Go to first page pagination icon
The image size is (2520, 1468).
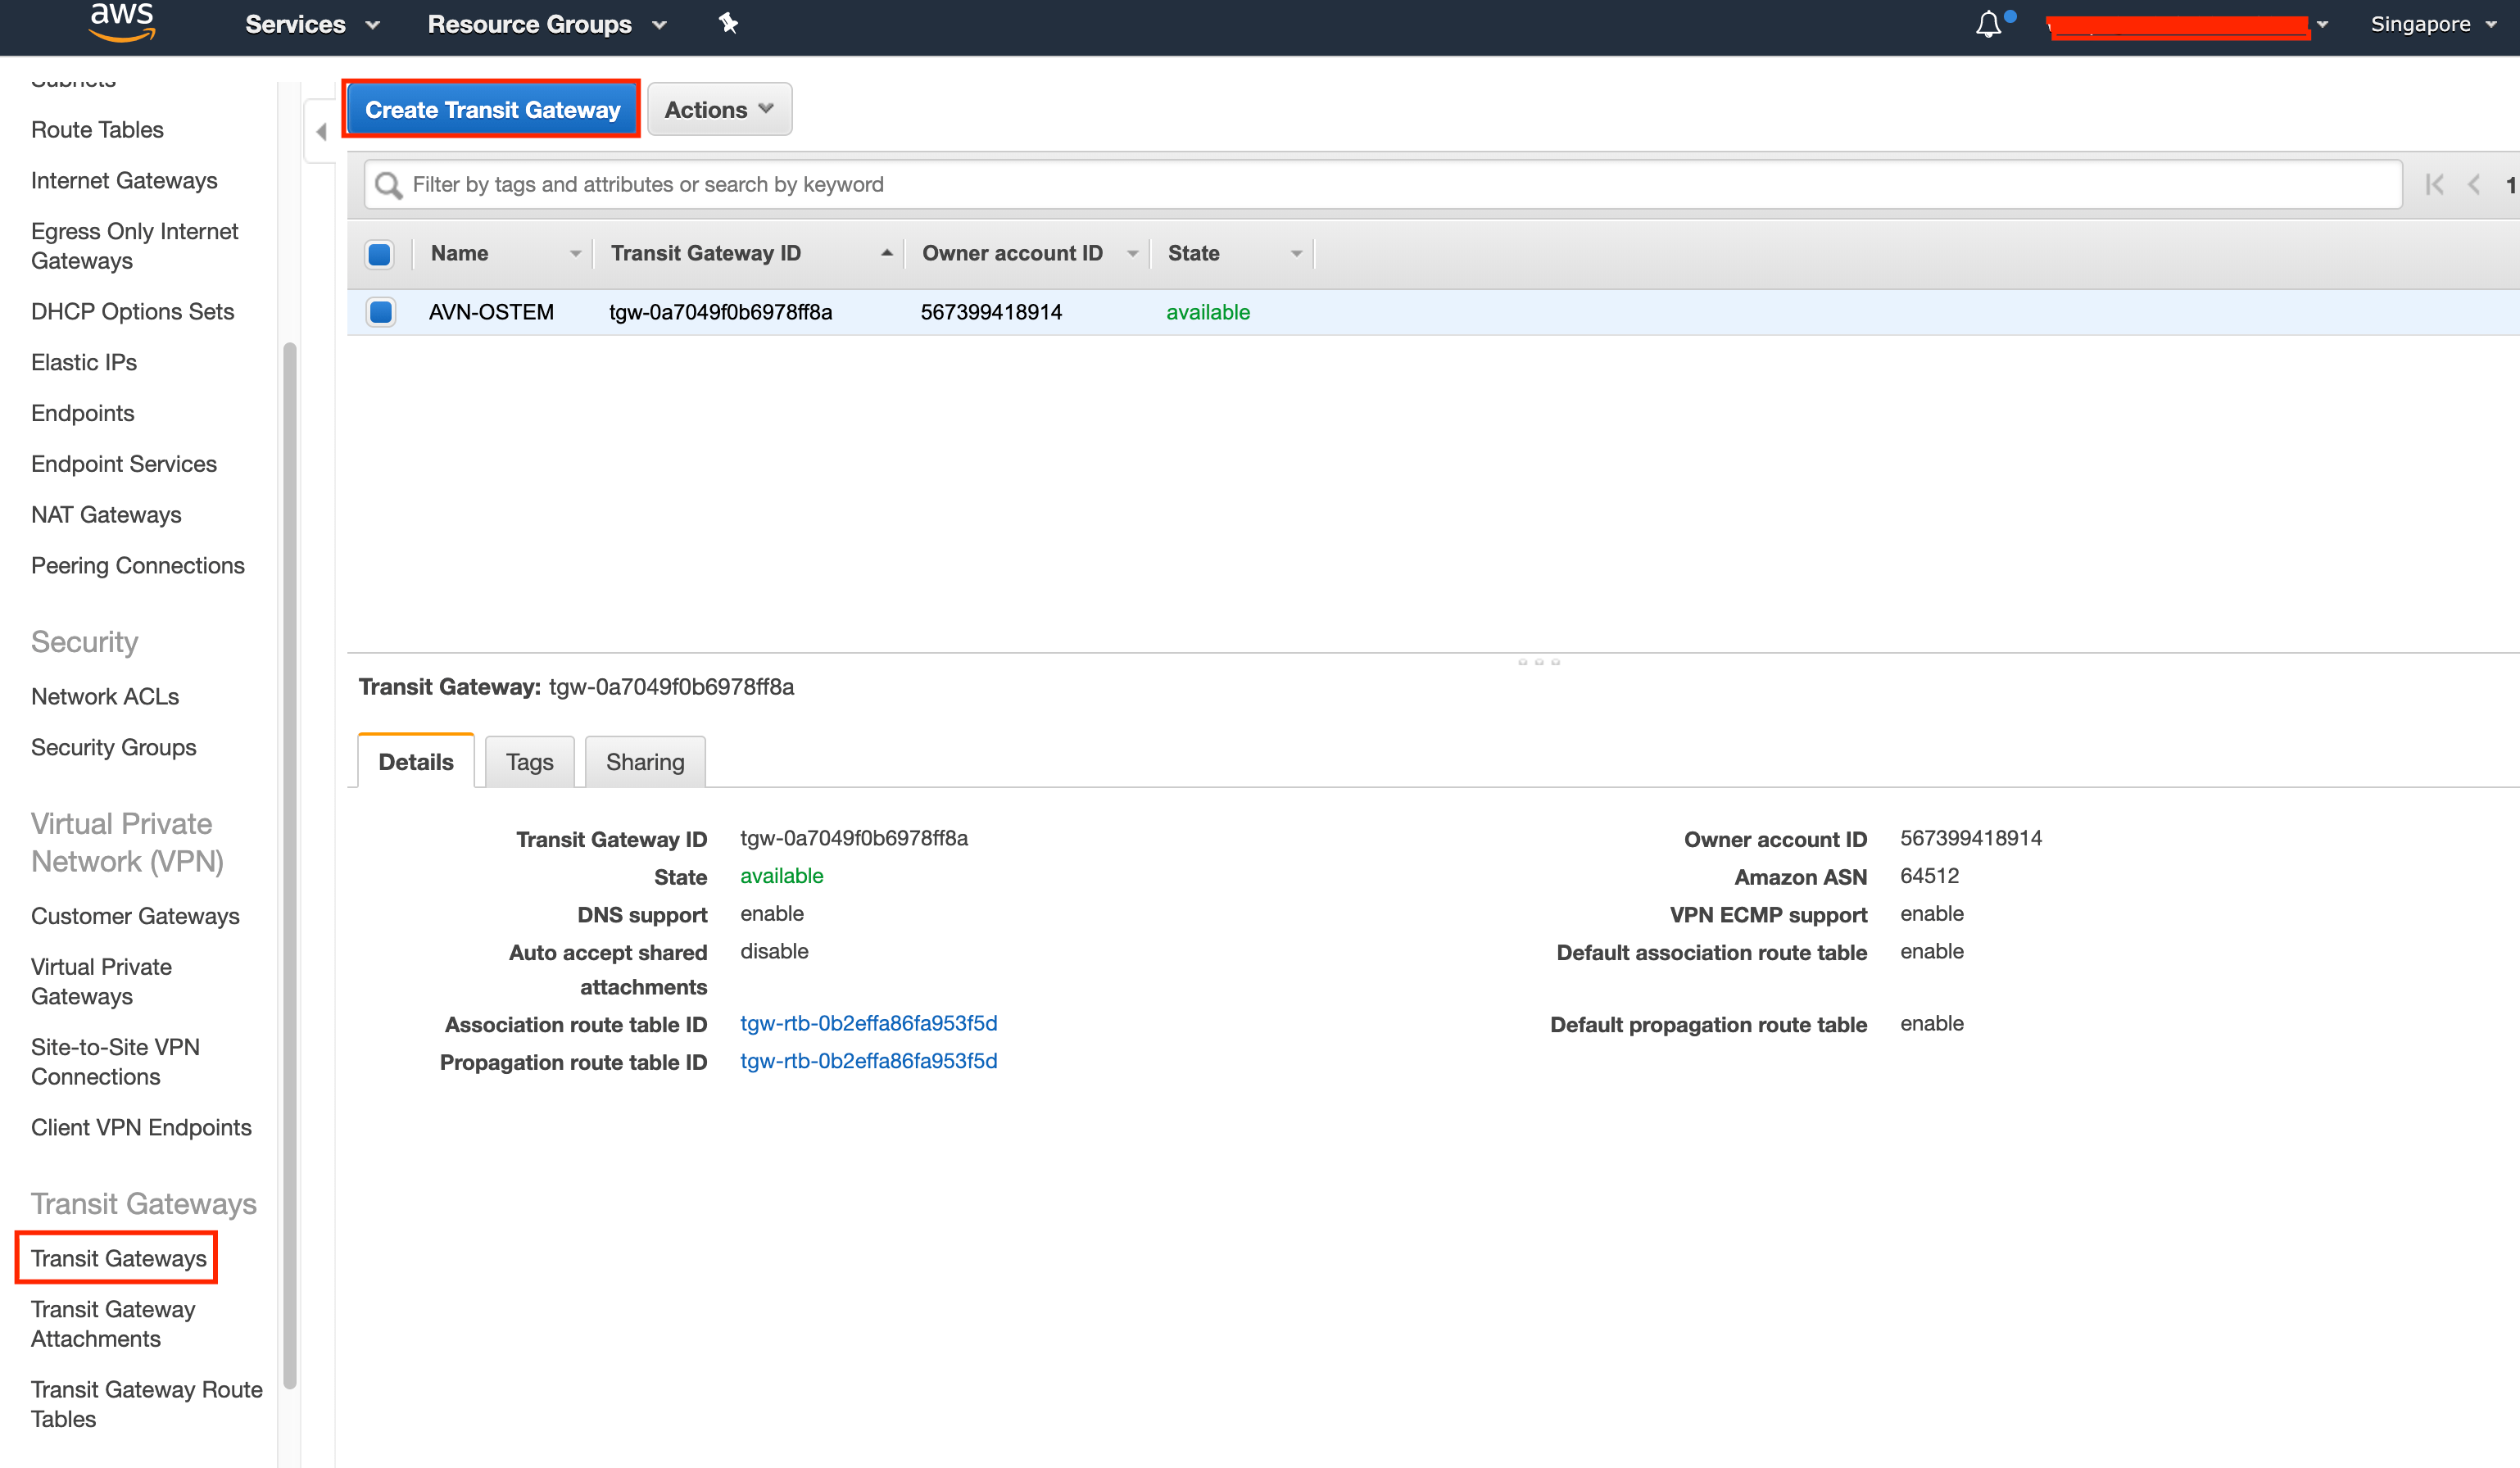click(x=2434, y=185)
